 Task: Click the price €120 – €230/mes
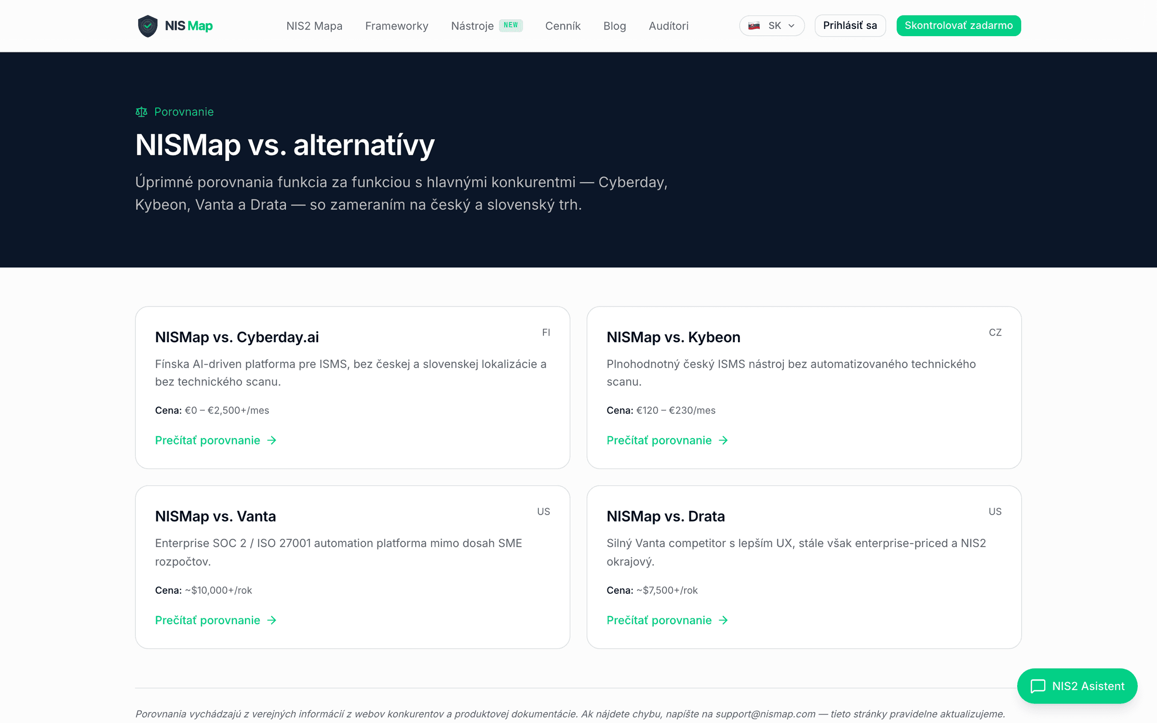pos(676,410)
